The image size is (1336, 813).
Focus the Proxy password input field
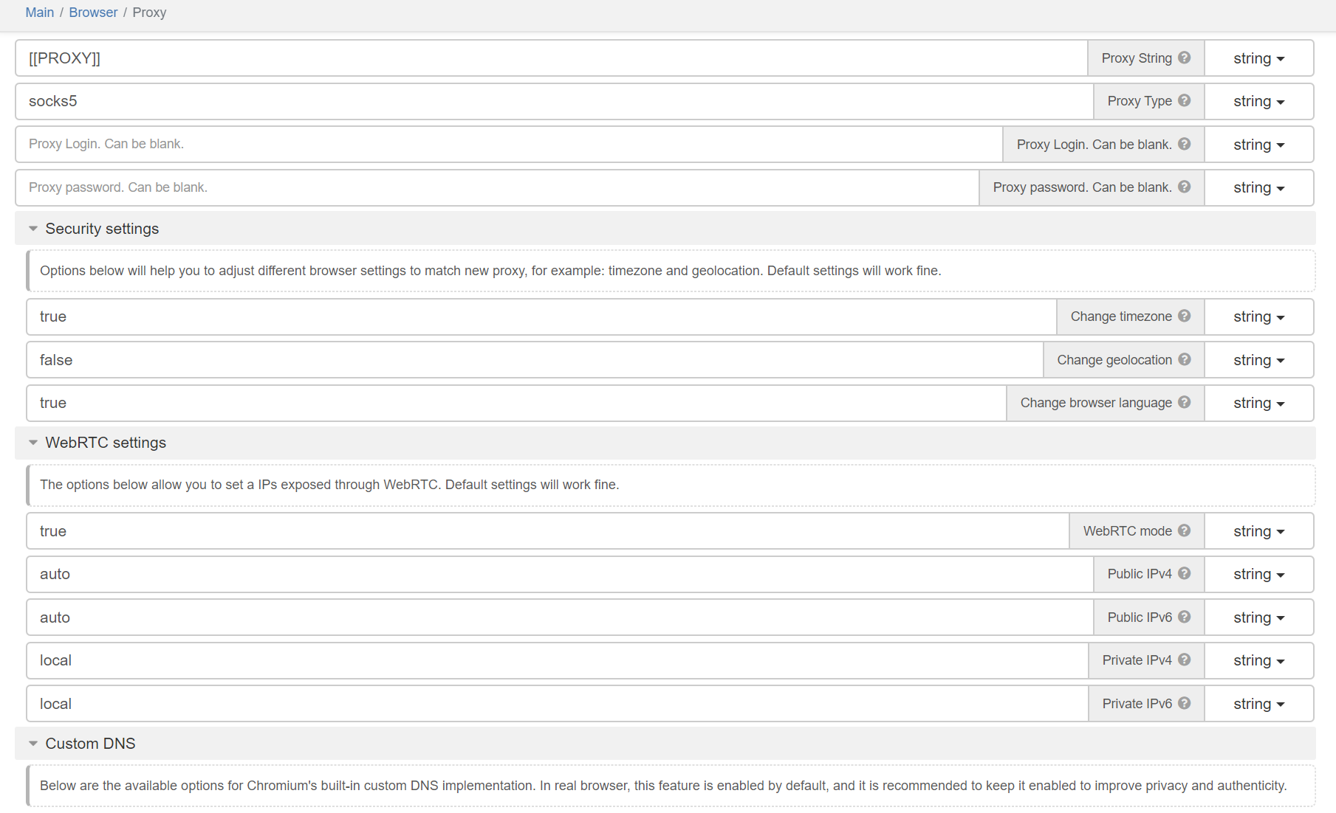[496, 187]
